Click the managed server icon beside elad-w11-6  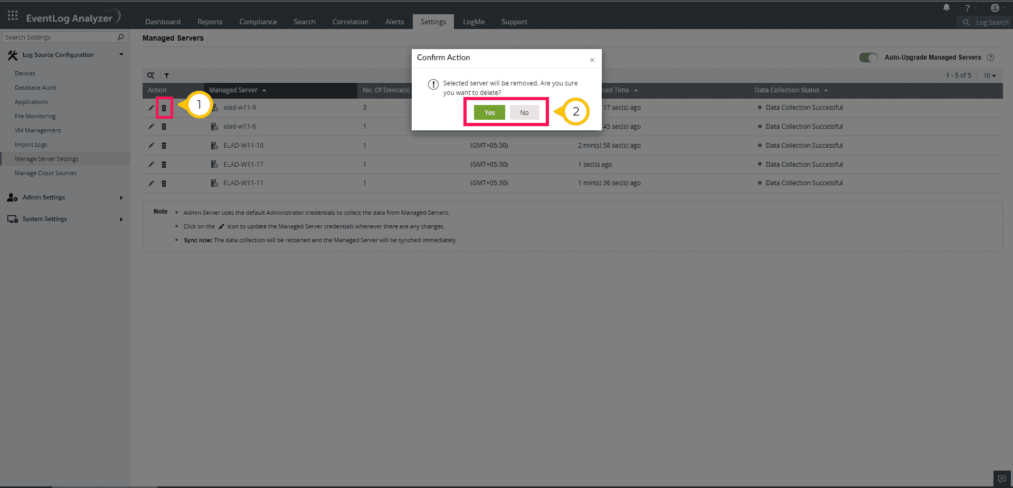[214, 126]
